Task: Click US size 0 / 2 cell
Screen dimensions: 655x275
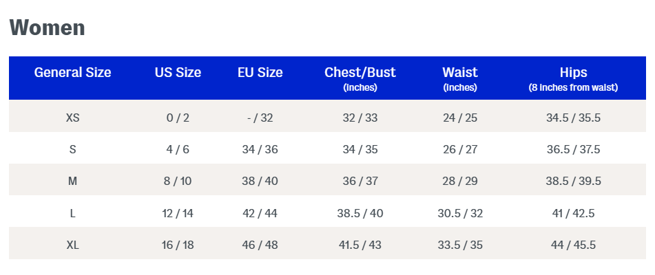Action: pyautogui.click(x=178, y=118)
